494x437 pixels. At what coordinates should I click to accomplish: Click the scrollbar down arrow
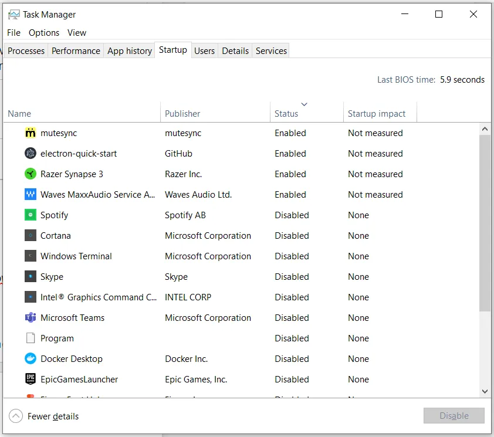click(485, 391)
